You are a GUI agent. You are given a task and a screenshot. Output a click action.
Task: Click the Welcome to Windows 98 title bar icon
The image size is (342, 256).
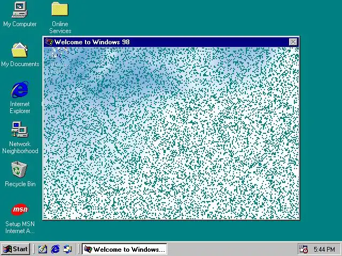(49, 42)
